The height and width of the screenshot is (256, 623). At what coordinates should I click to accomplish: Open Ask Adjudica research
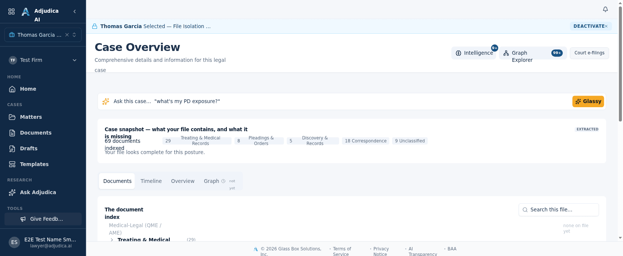[x=43, y=192]
